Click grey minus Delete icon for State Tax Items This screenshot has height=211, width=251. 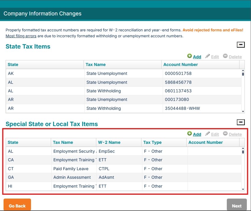click(225, 56)
